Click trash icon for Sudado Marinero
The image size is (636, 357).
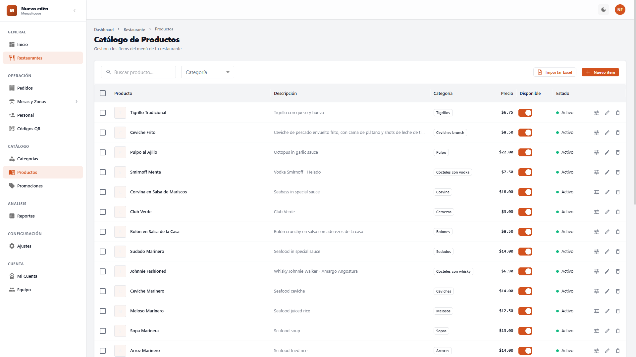pos(618,252)
